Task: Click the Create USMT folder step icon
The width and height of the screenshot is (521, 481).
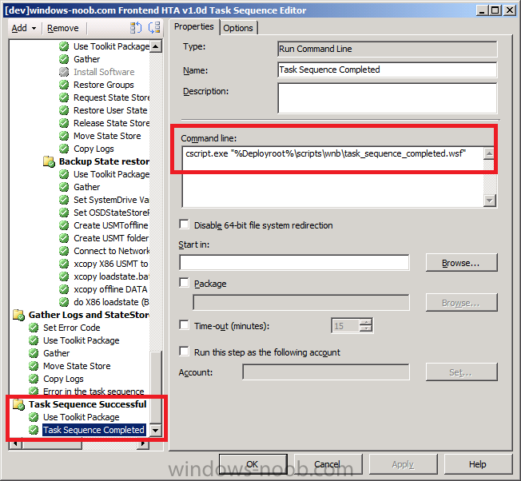Action: coord(64,238)
